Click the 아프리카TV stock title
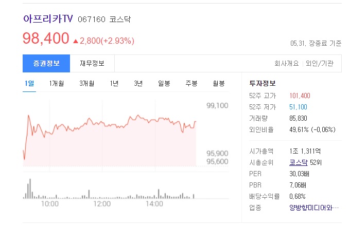The height and width of the screenshot is (226, 349). 48,19
